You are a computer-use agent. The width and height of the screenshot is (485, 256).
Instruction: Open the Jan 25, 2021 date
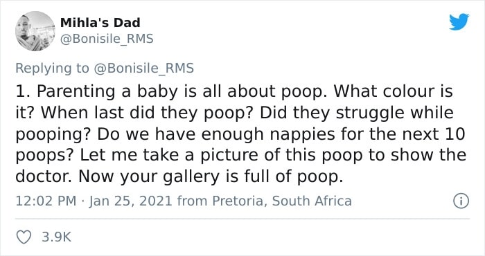pyautogui.click(x=130, y=201)
